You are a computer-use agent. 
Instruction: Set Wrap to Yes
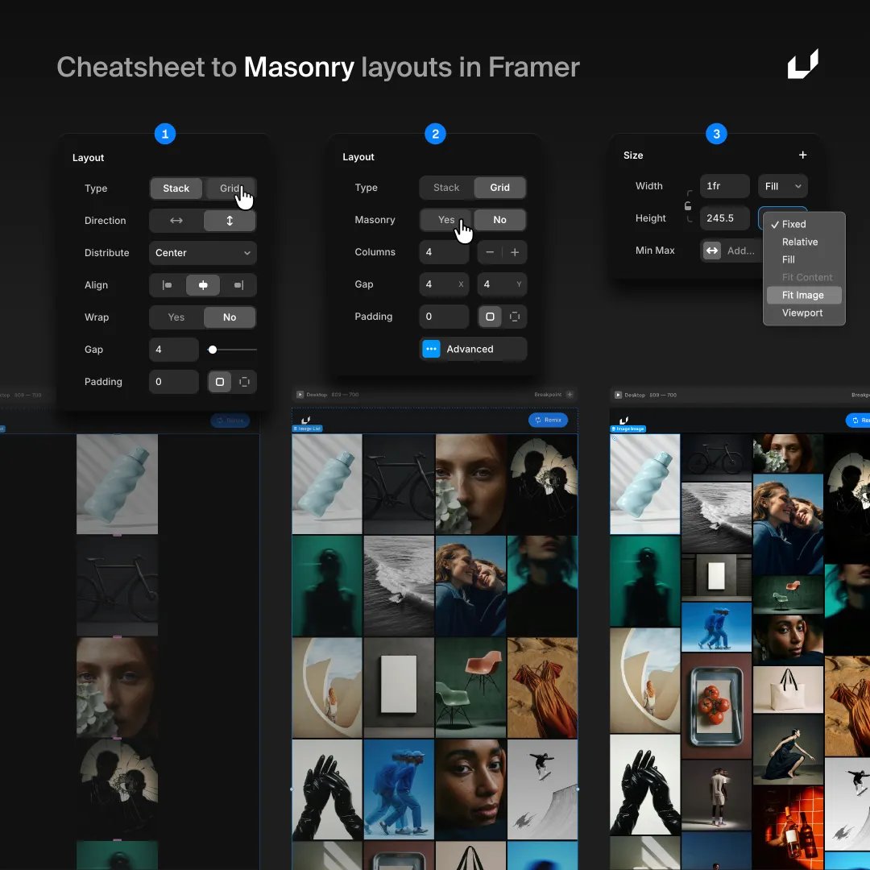click(x=176, y=317)
